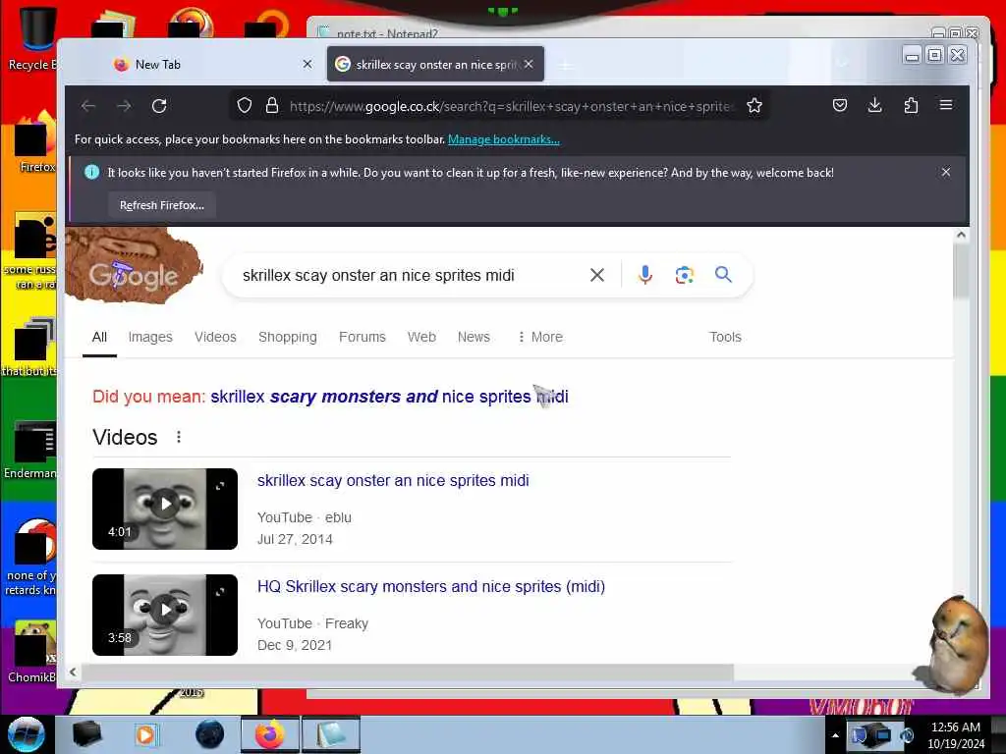1006x754 pixels.
Task: Click the Refresh Firefox button
Action: [162, 205]
